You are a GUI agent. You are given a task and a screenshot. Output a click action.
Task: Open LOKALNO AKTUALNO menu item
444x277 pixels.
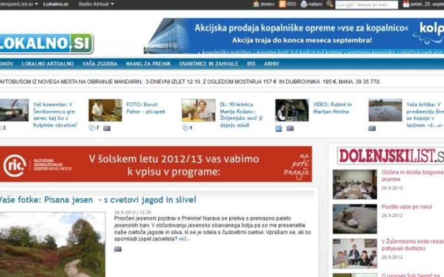48,64
